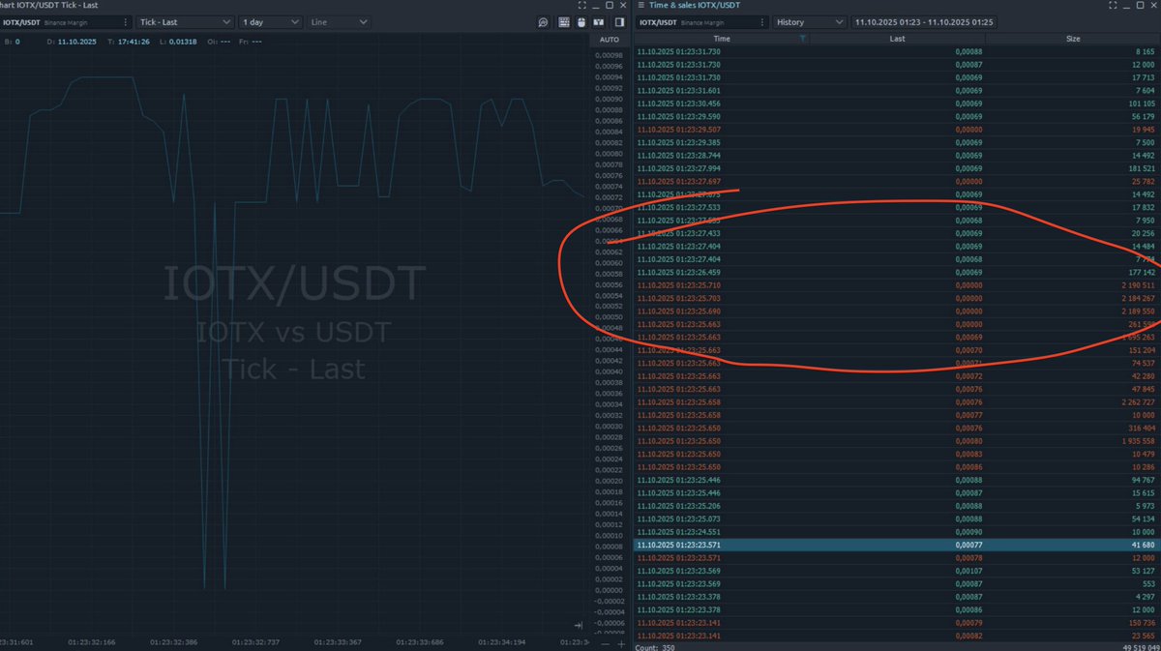This screenshot has height=651, width=1161.
Task: Open the chart layout split icon
Action: 598,21
